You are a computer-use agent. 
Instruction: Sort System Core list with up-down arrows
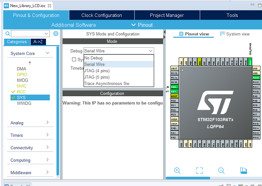[x=30, y=63]
